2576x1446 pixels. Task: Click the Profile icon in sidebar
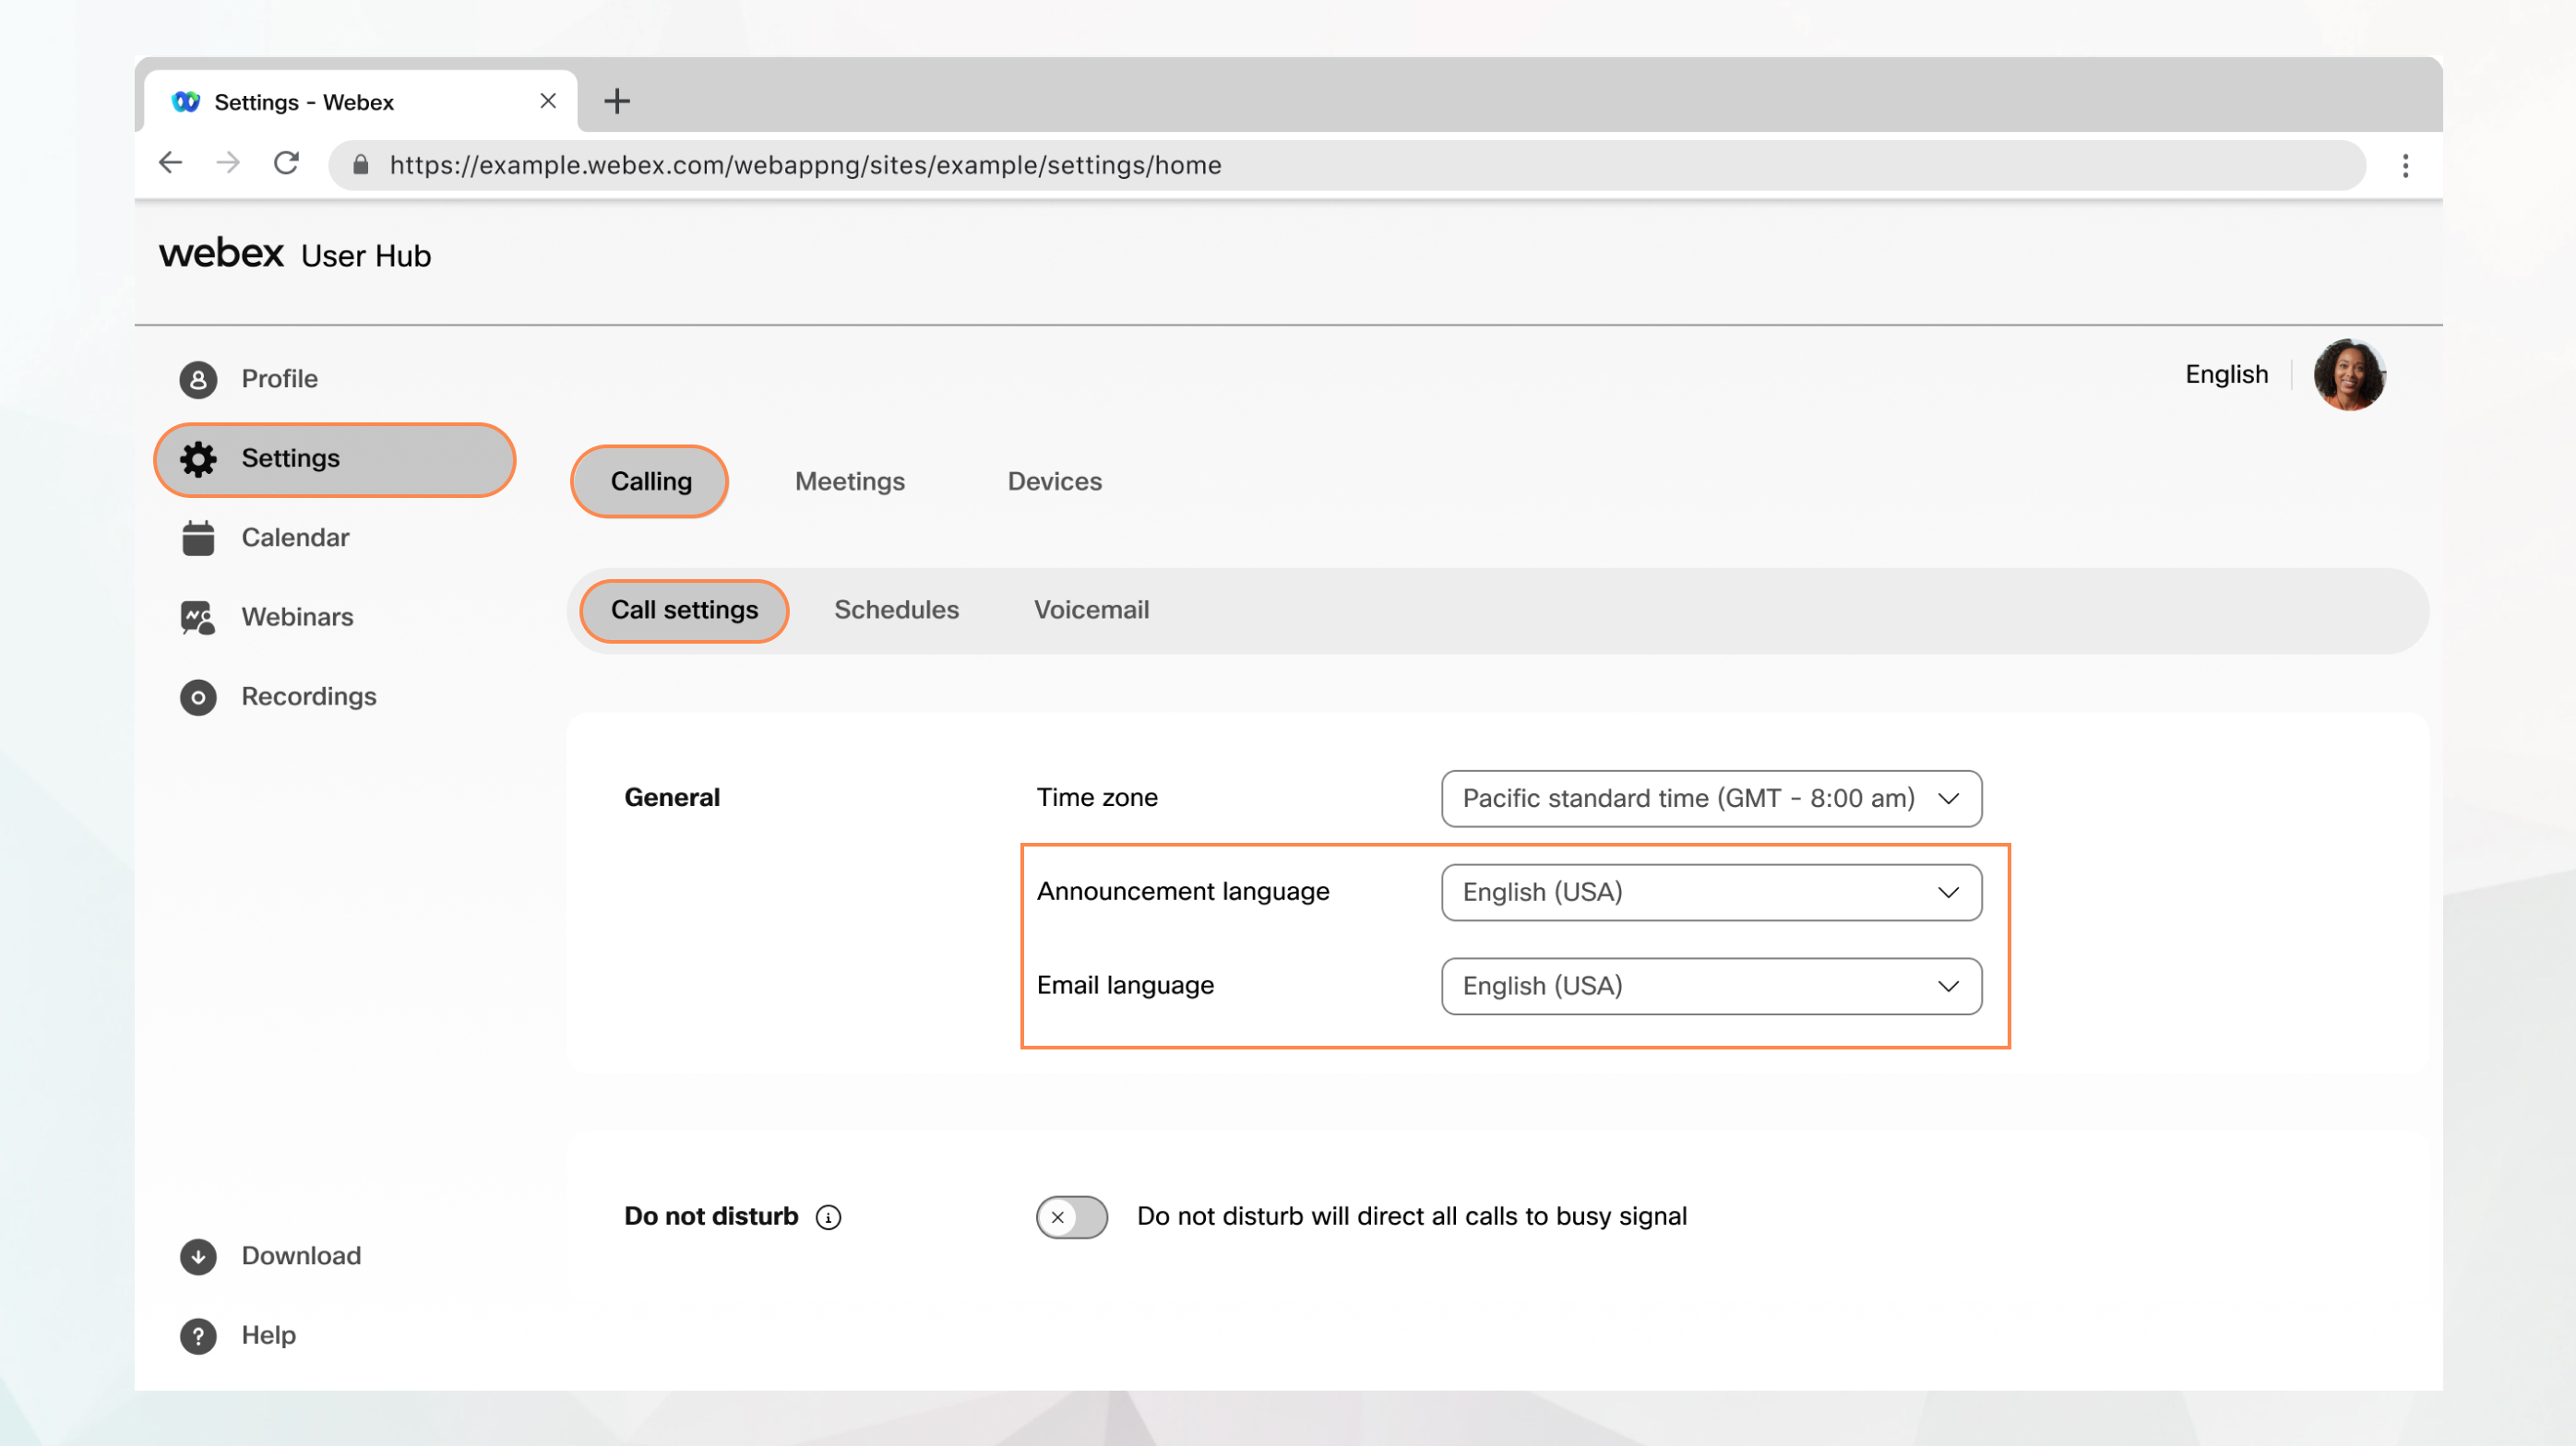tap(197, 376)
